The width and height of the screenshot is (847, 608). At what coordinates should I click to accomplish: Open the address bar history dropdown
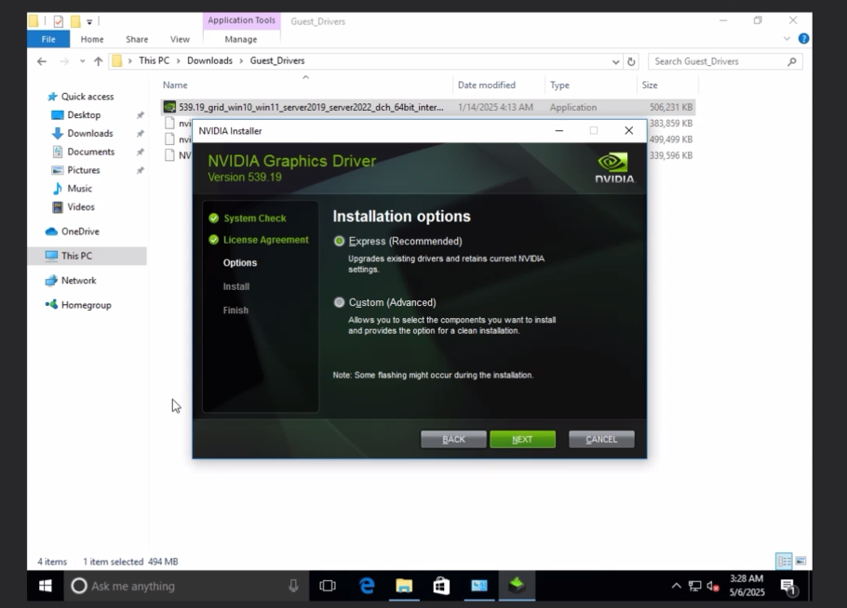(615, 61)
